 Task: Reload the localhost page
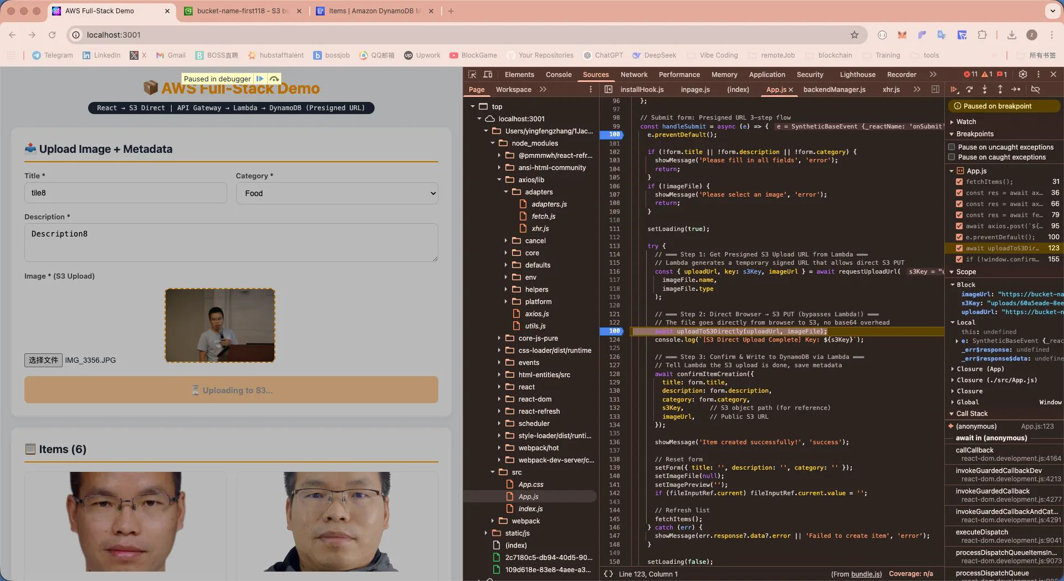coord(52,35)
